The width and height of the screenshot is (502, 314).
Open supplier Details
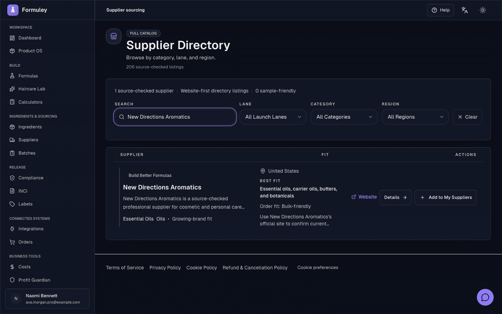point(396,197)
